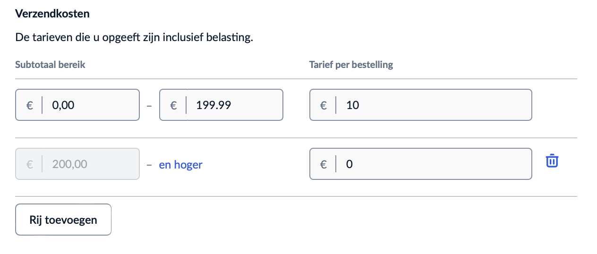
Task: Click the euro symbol in the 199.99 field
Action: click(x=173, y=105)
